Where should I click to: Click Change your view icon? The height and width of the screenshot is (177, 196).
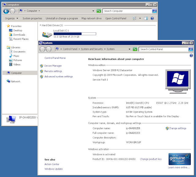[134, 18]
